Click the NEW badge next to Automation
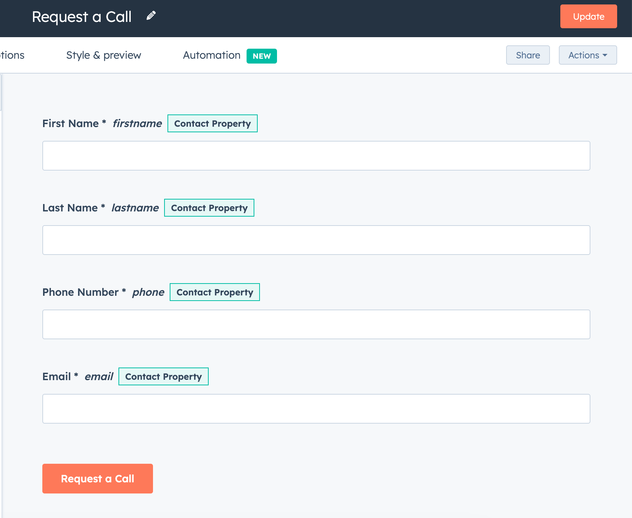Viewport: 632px width, 518px height. tap(262, 56)
